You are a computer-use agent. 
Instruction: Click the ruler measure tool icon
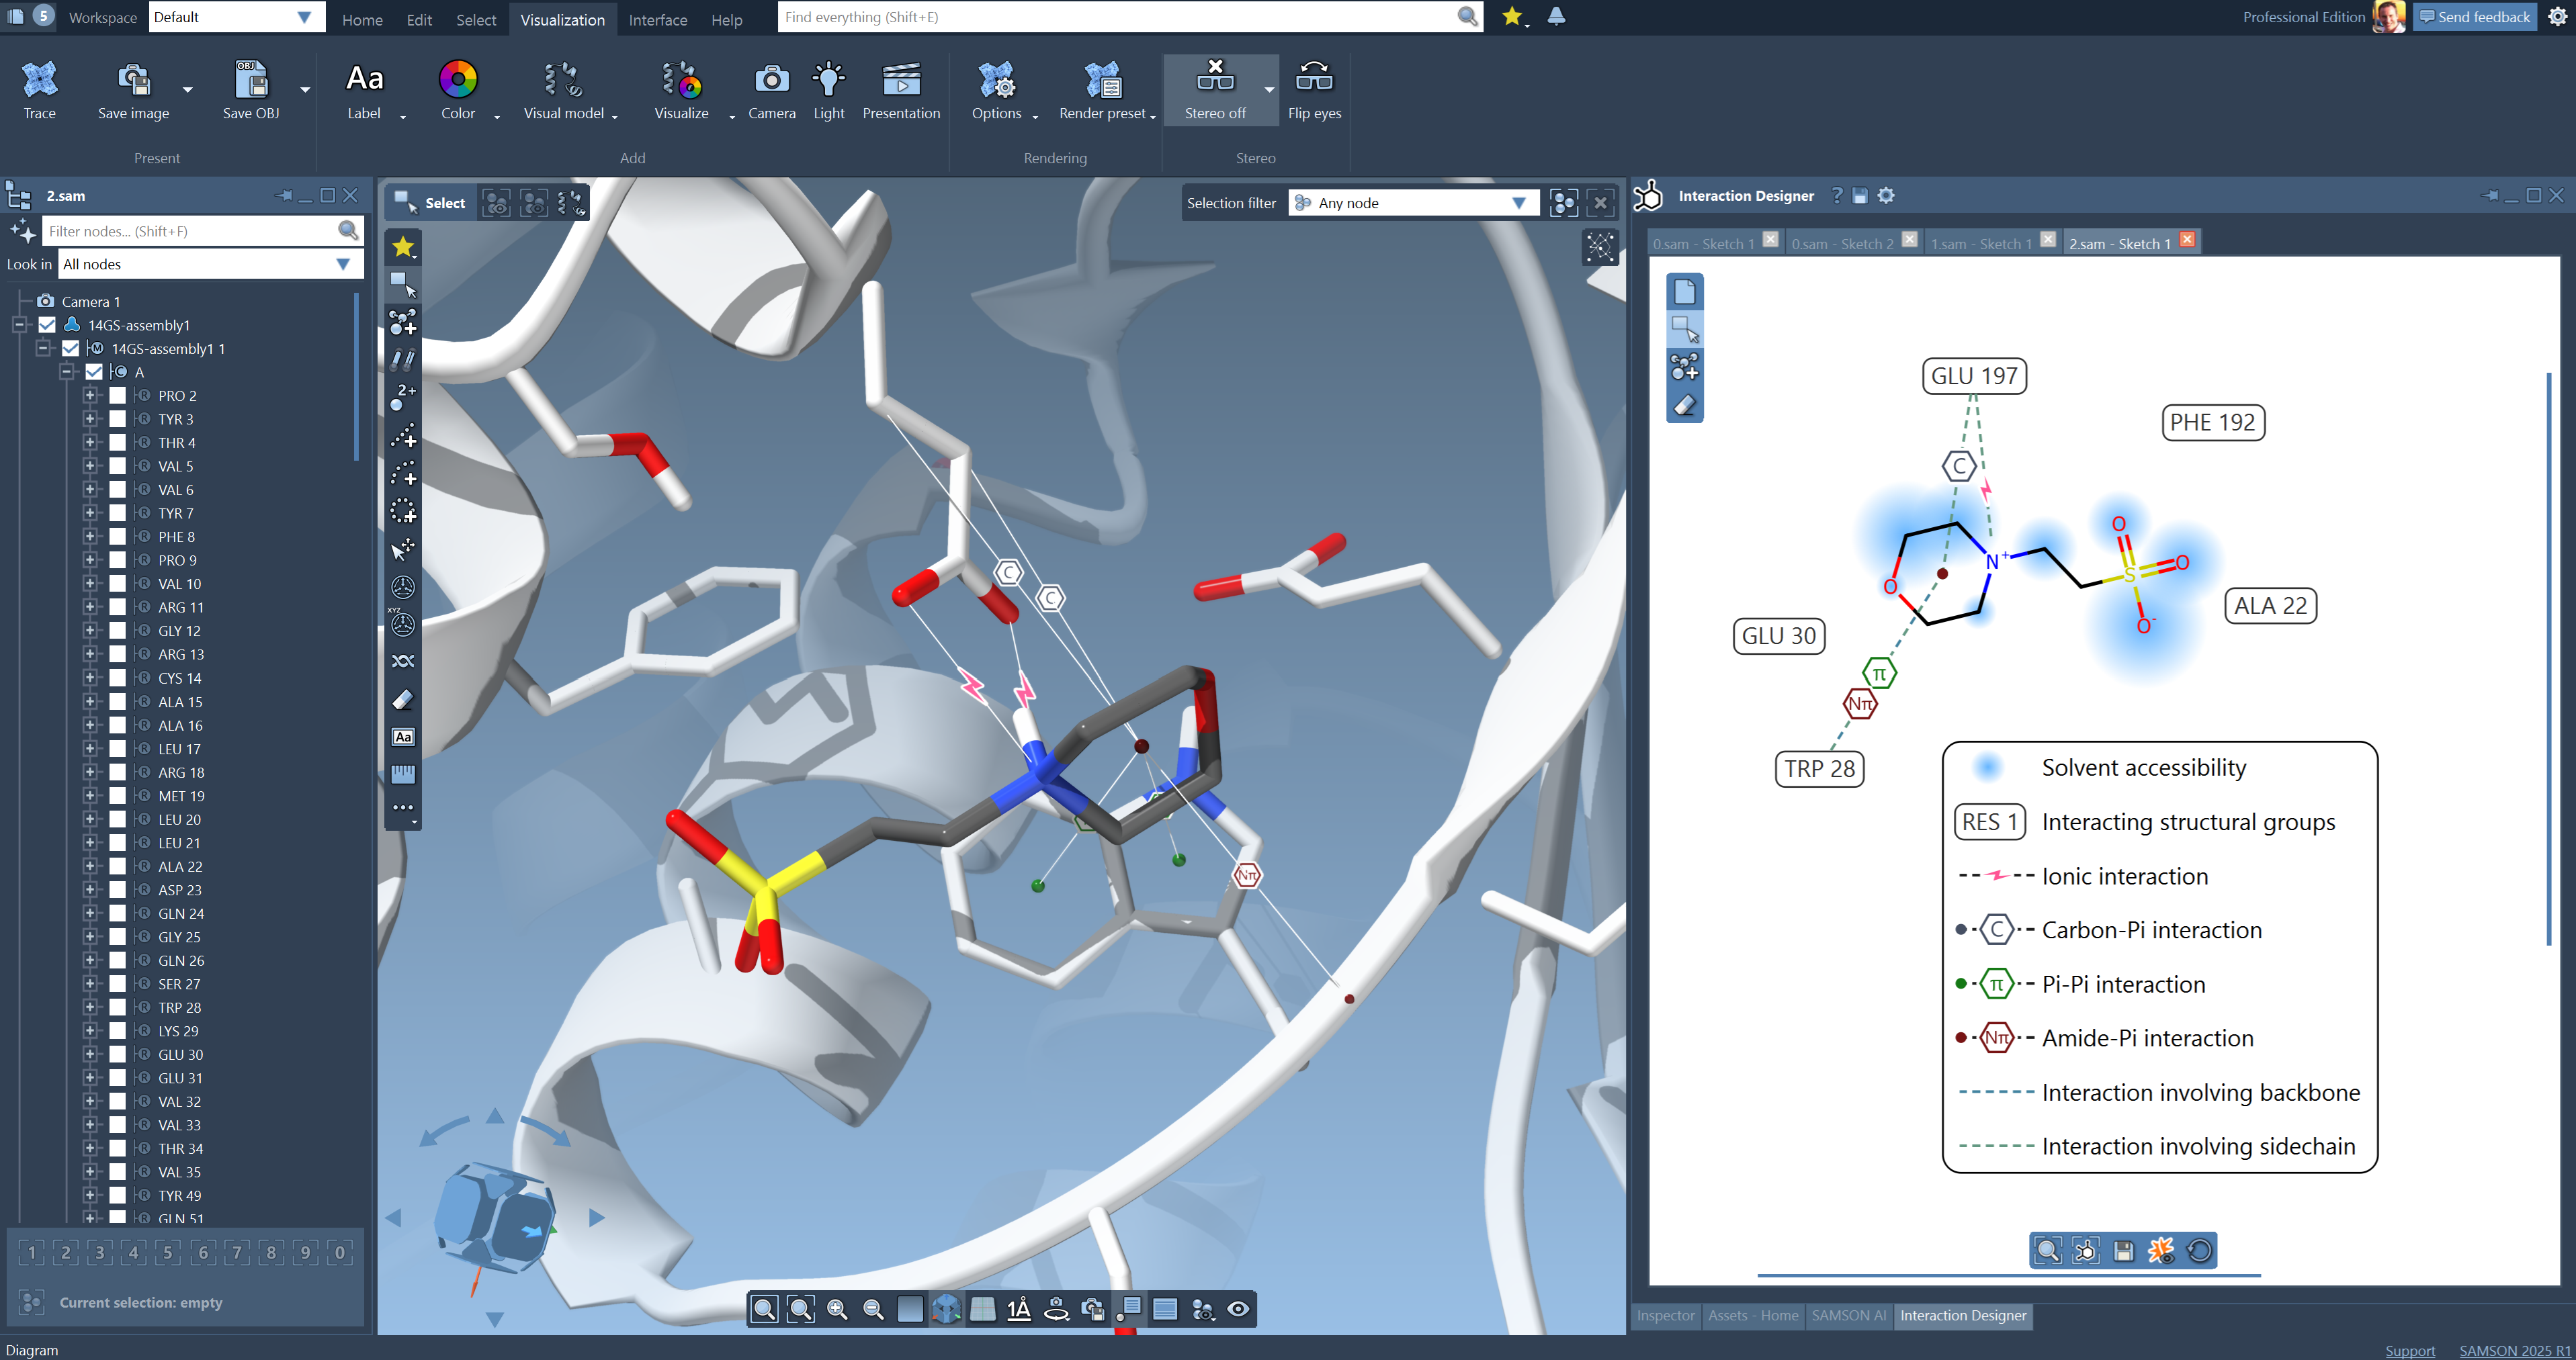403,774
